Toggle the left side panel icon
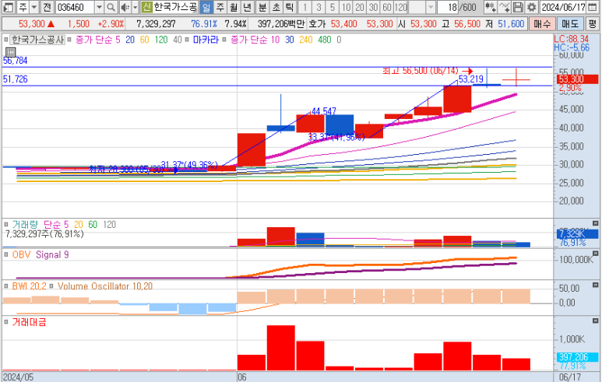This screenshot has height=382, width=602. click(x=9, y=7)
